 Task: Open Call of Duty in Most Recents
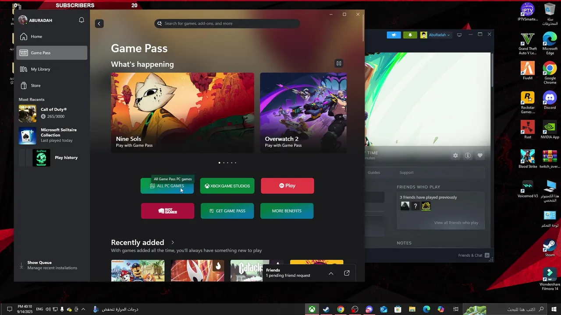52,113
